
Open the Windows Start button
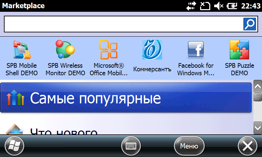click(x=14, y=146)
